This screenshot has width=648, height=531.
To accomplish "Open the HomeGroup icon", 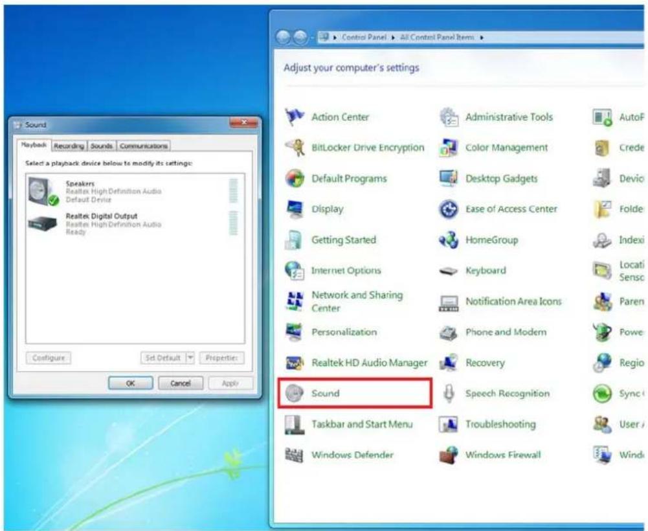I will pyautogui.click(x=449, y=240).
